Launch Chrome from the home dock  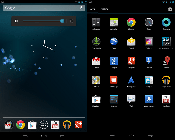coord(20,125)
